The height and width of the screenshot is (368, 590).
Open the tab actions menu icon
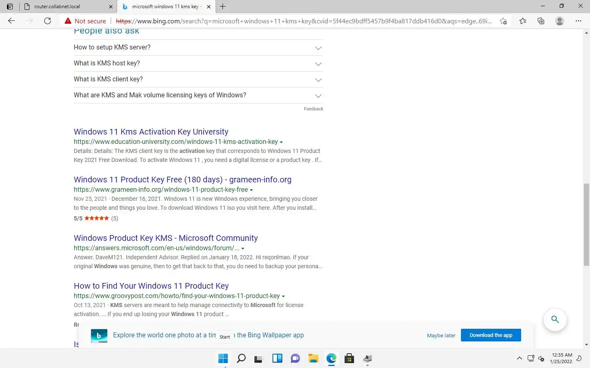[10, 7]
